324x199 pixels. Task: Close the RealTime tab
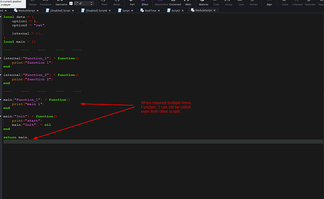click(x=159, y=10)
